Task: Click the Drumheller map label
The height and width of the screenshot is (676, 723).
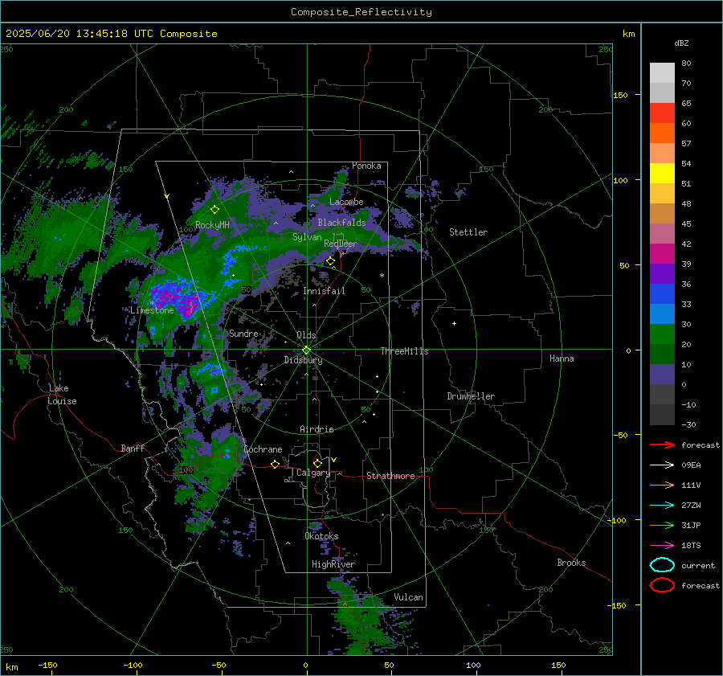Action: coord(471,396)
